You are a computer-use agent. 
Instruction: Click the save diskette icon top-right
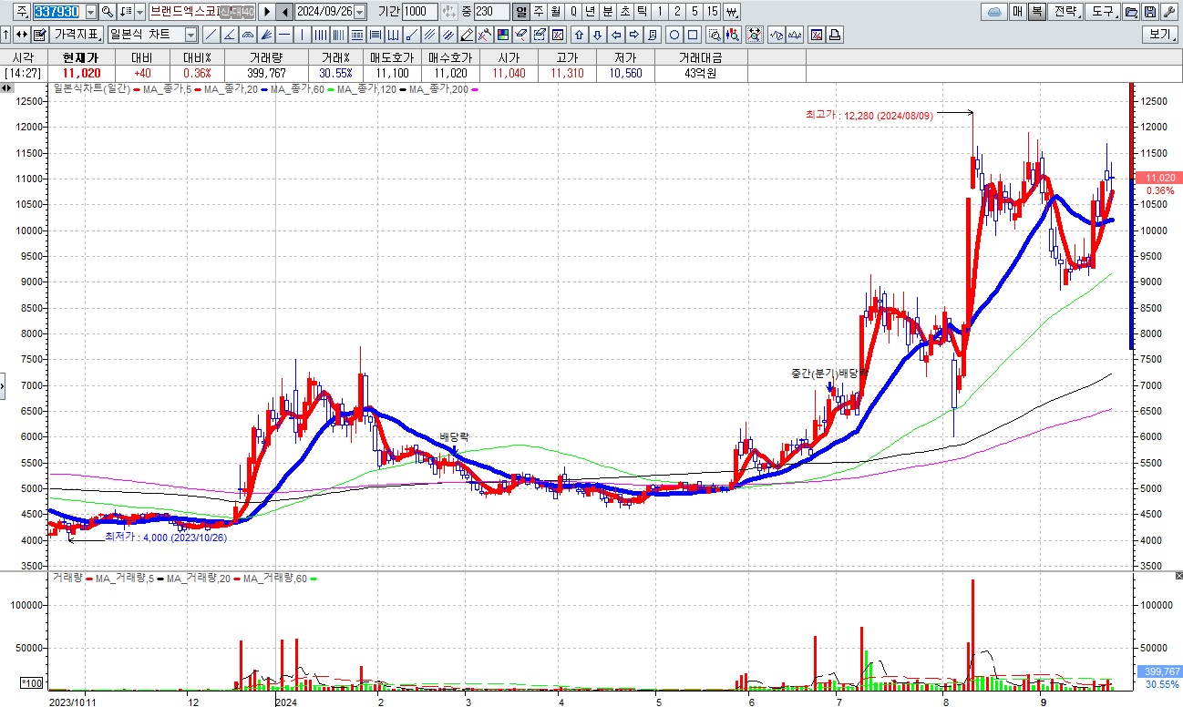pos(1150,12)
